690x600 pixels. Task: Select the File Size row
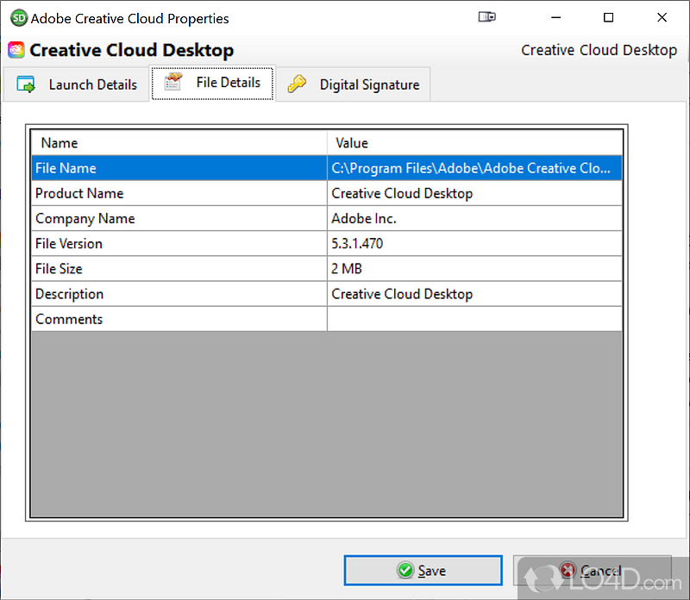179,269
